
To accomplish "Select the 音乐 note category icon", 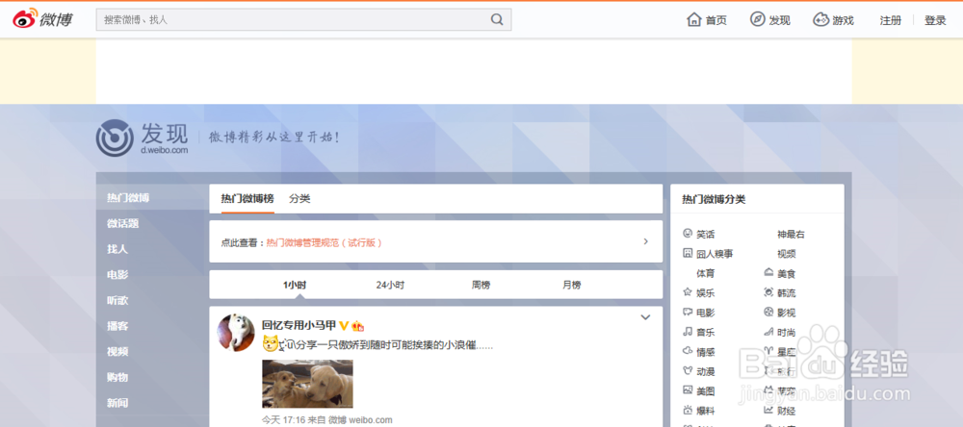I will 688,332.
